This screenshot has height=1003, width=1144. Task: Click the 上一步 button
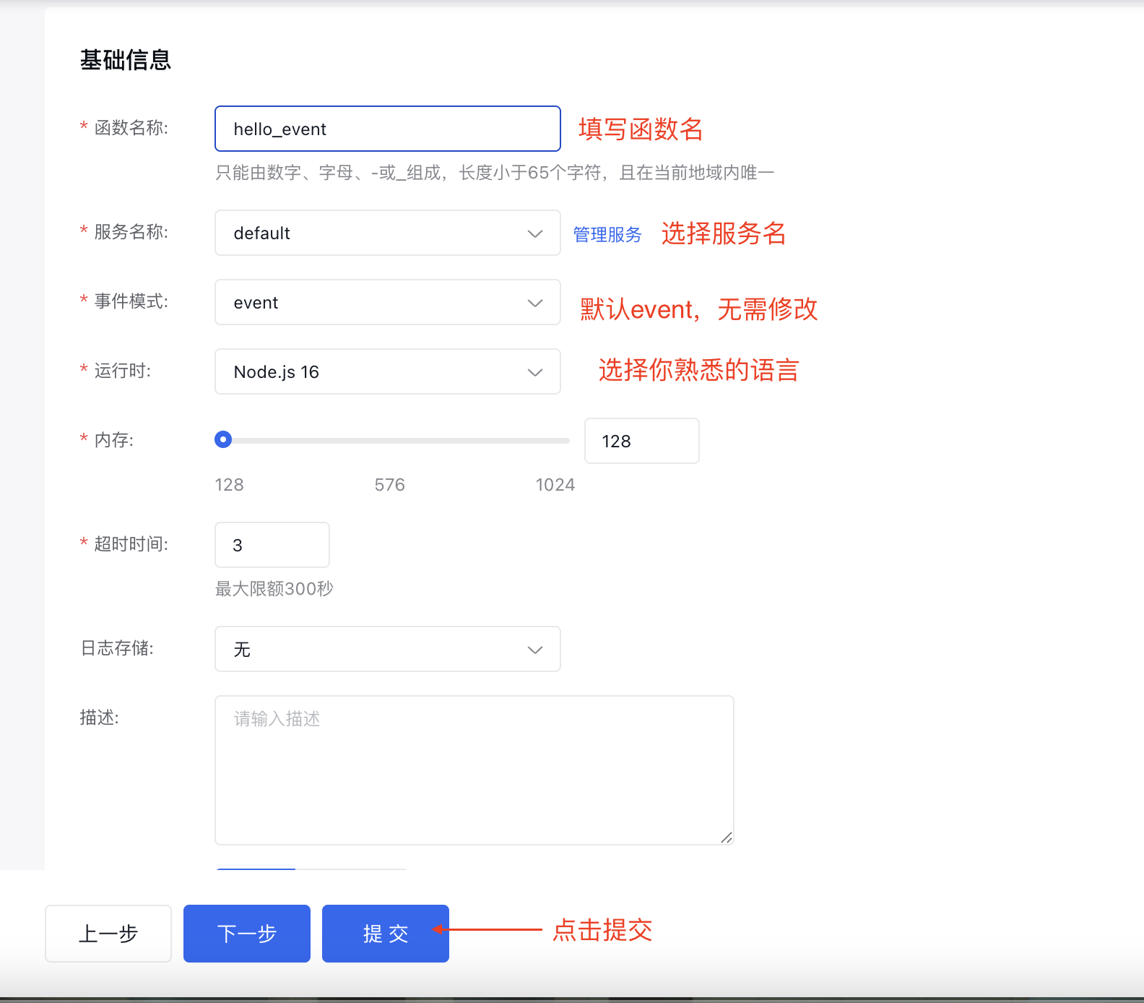[108, 934]
